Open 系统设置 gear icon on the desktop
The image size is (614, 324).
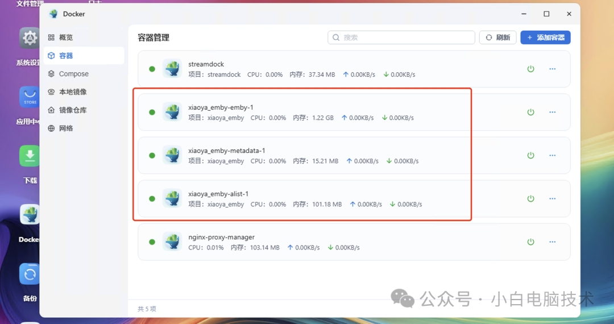[30, 38]
